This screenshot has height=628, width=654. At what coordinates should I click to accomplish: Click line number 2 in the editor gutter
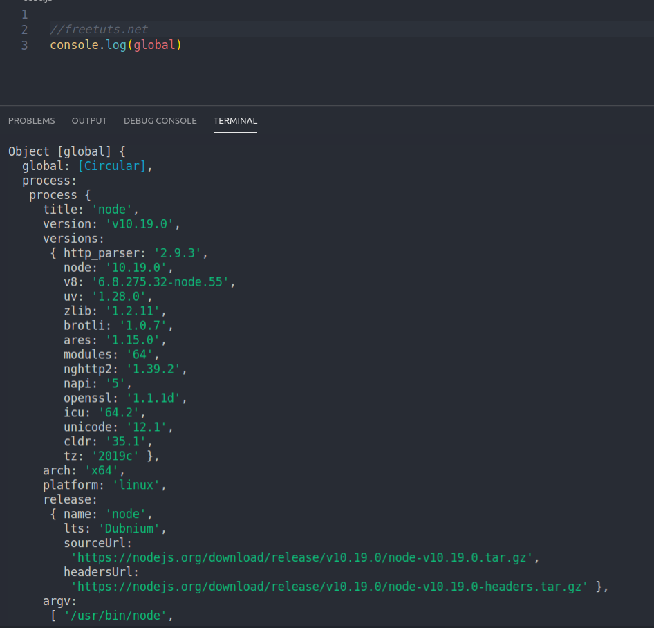click(24, 29)
